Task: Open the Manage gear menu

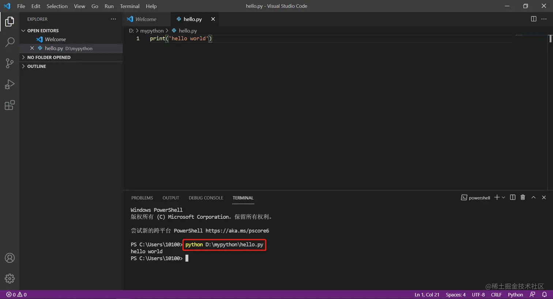Action: (9, 278)
